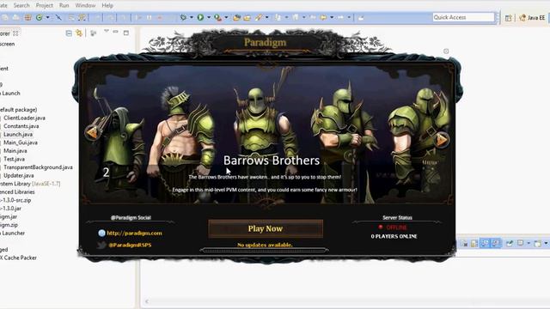The height and width of the screenshot is (309, 550).
Task: Select Referenced Libraries in the explorer
Action: click(x=17, y=192)
